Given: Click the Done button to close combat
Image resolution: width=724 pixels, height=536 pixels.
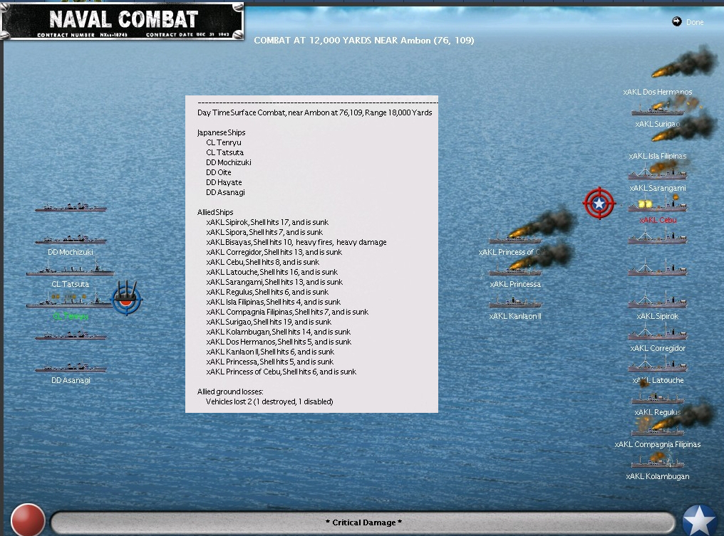Looking at the screenshot, I should click(x=688, y=21).
